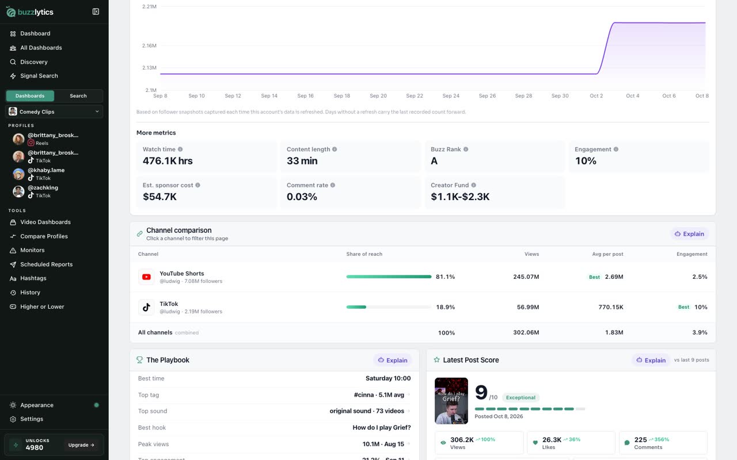The image size is (737, 460).
Task: Filter by YouTube Shorts channel row
Action: (423, 277)
